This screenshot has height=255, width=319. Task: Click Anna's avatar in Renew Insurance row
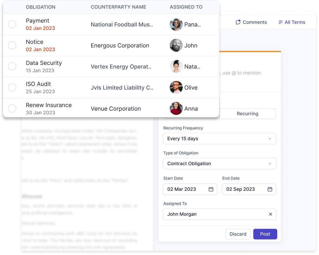coord(176,109)
